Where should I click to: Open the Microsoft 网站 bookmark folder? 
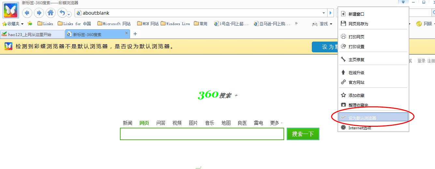click(114, 24)
